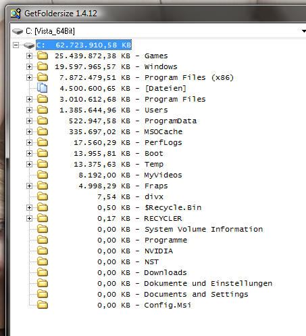306x336 pixels.
Task: Select the 0,00 KB - Config.Msi row
Action: (144, 305)
